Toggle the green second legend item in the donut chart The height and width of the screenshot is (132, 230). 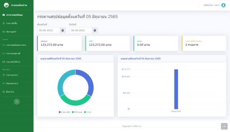(77, 112)
